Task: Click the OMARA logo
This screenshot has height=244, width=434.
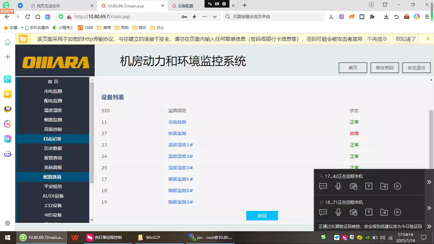Action: 56,62
